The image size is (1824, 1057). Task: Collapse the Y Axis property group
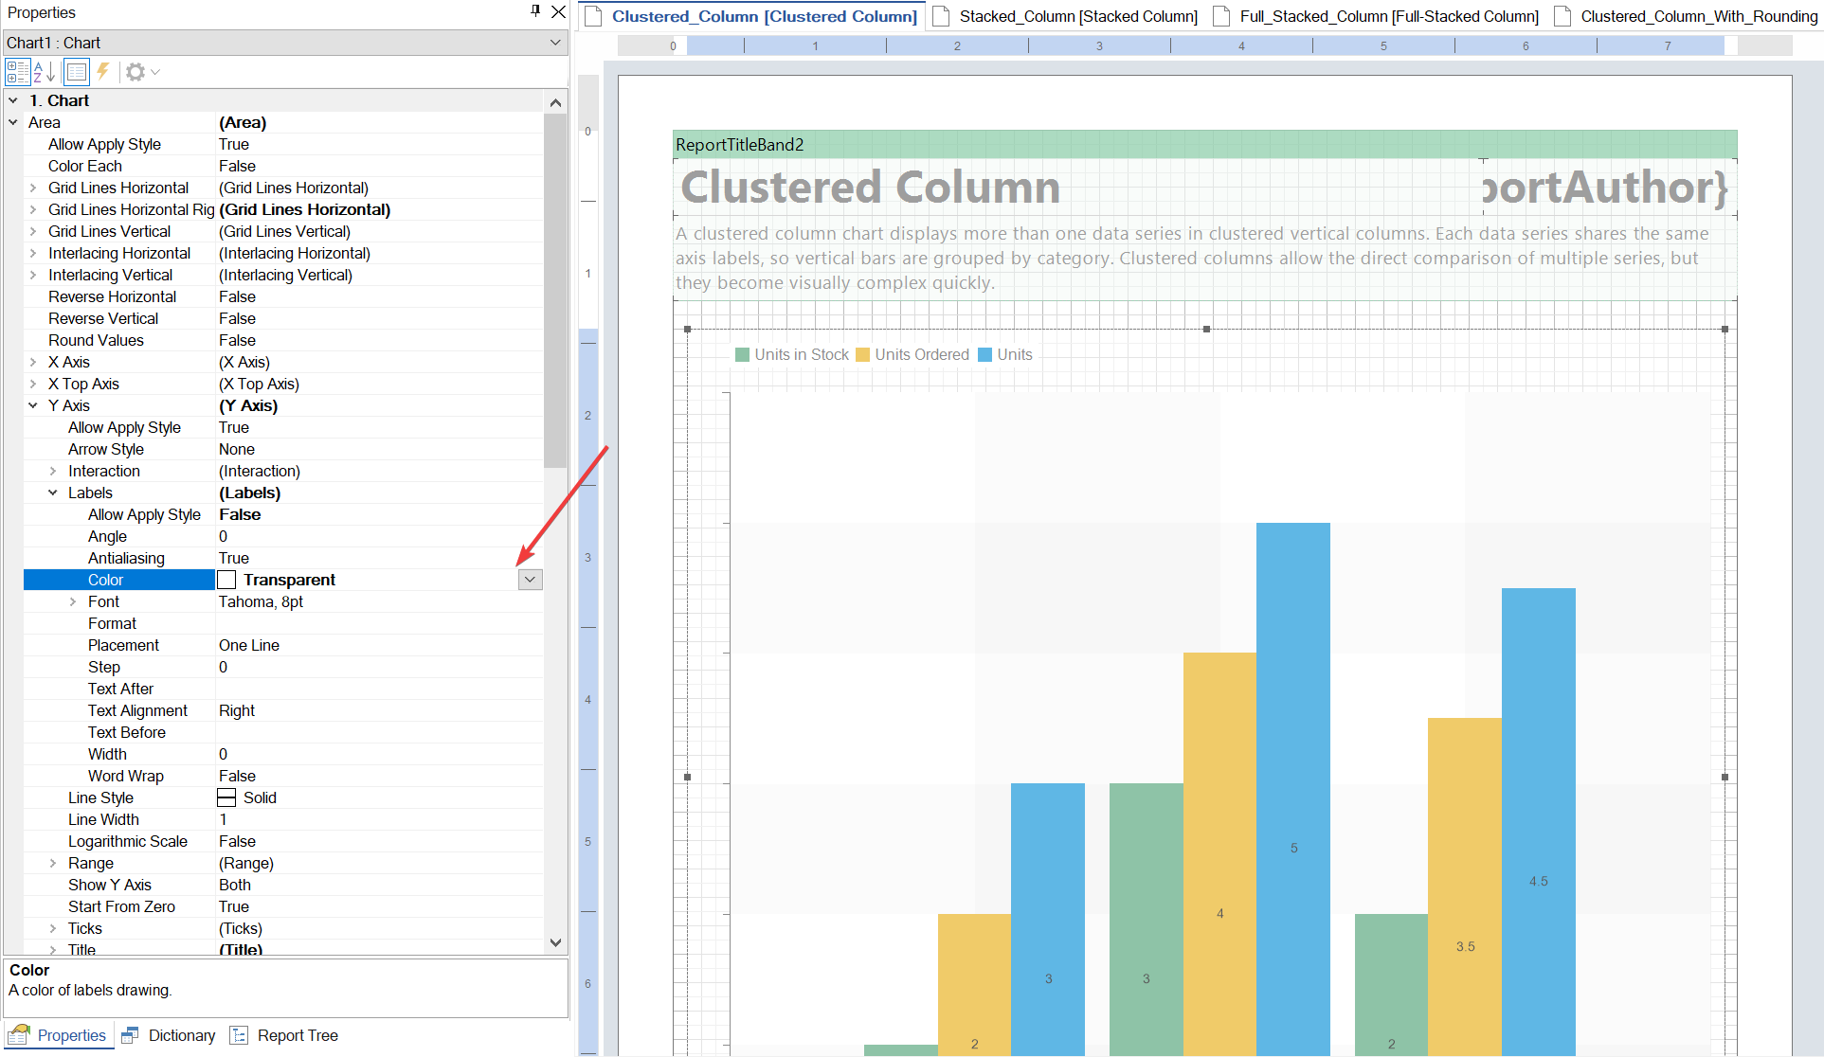coord(33,405)
